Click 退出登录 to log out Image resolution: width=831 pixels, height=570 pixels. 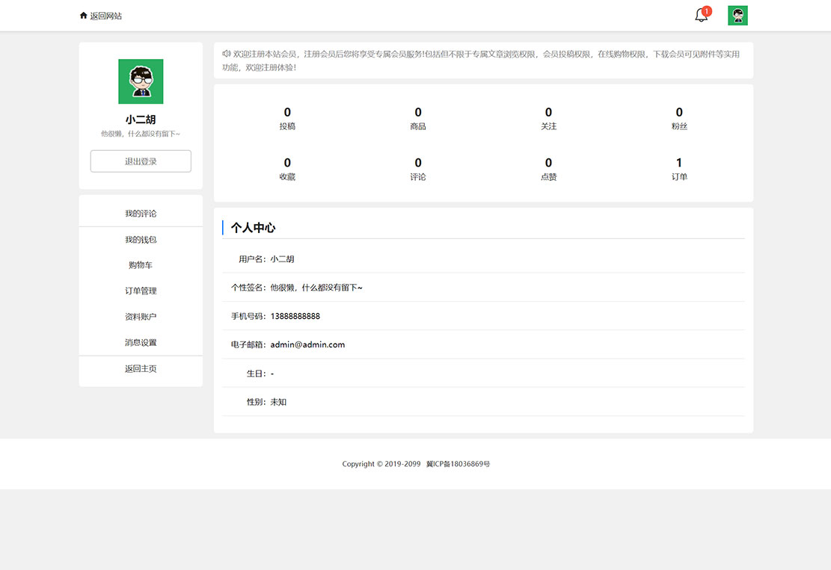140,161
